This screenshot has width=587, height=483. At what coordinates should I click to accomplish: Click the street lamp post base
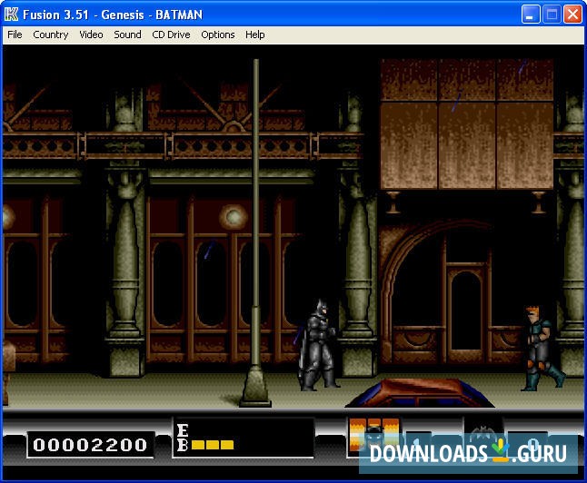click(x=255, y=387)
